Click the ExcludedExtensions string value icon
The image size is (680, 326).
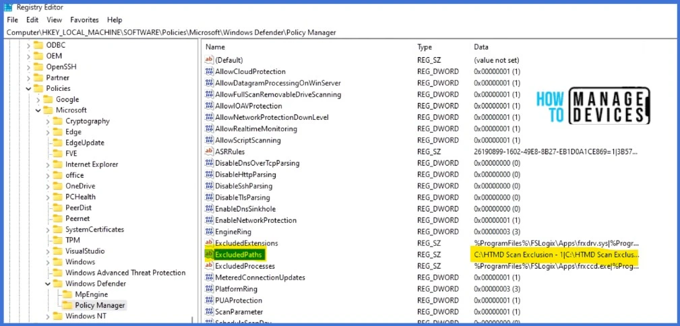(x=209, y=243)
